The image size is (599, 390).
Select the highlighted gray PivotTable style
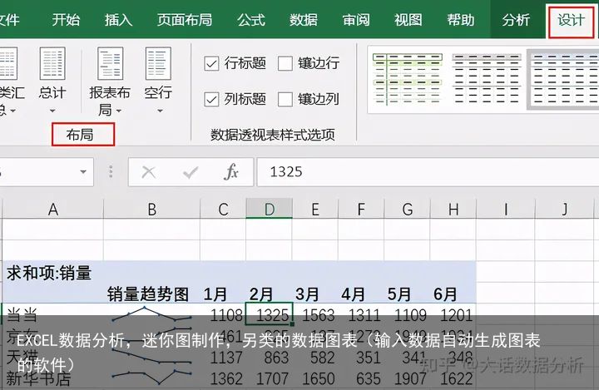(563, 80)
